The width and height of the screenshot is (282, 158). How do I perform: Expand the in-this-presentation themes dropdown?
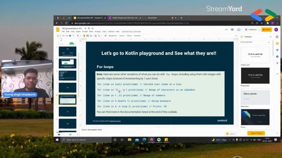coord(269,42)
